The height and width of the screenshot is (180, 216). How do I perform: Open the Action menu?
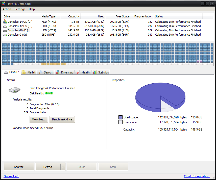[x=7, y=9]
